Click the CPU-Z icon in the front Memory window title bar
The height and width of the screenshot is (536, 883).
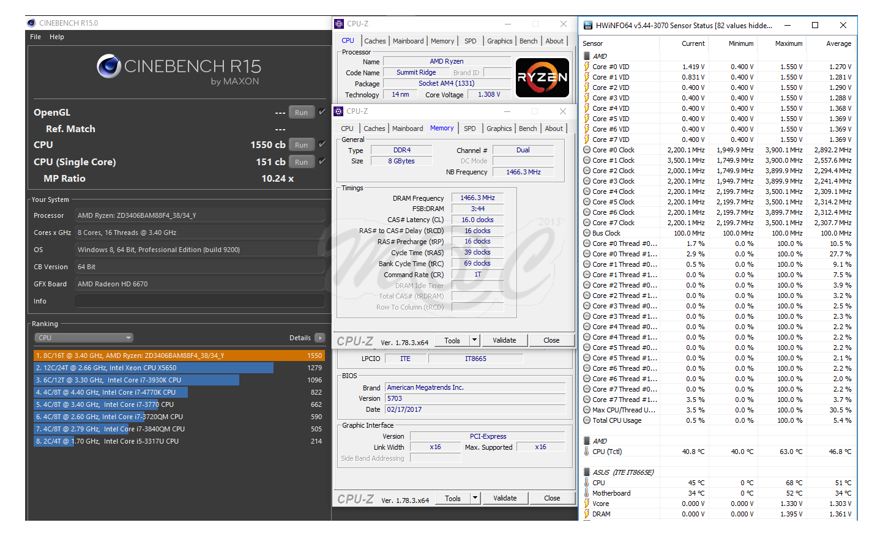coord(338,111)
